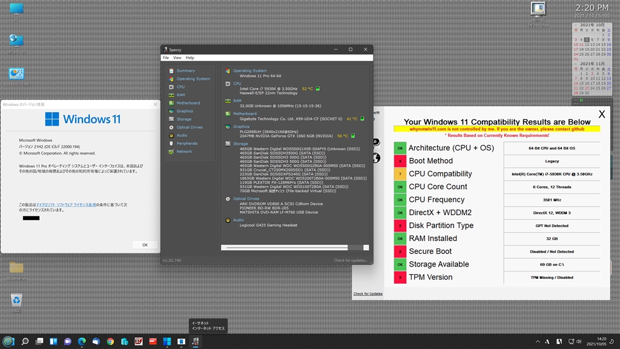The image size is (620, 349).
Task: Select Optical Drives in Speccy sidebar
Action: (190, 127)
